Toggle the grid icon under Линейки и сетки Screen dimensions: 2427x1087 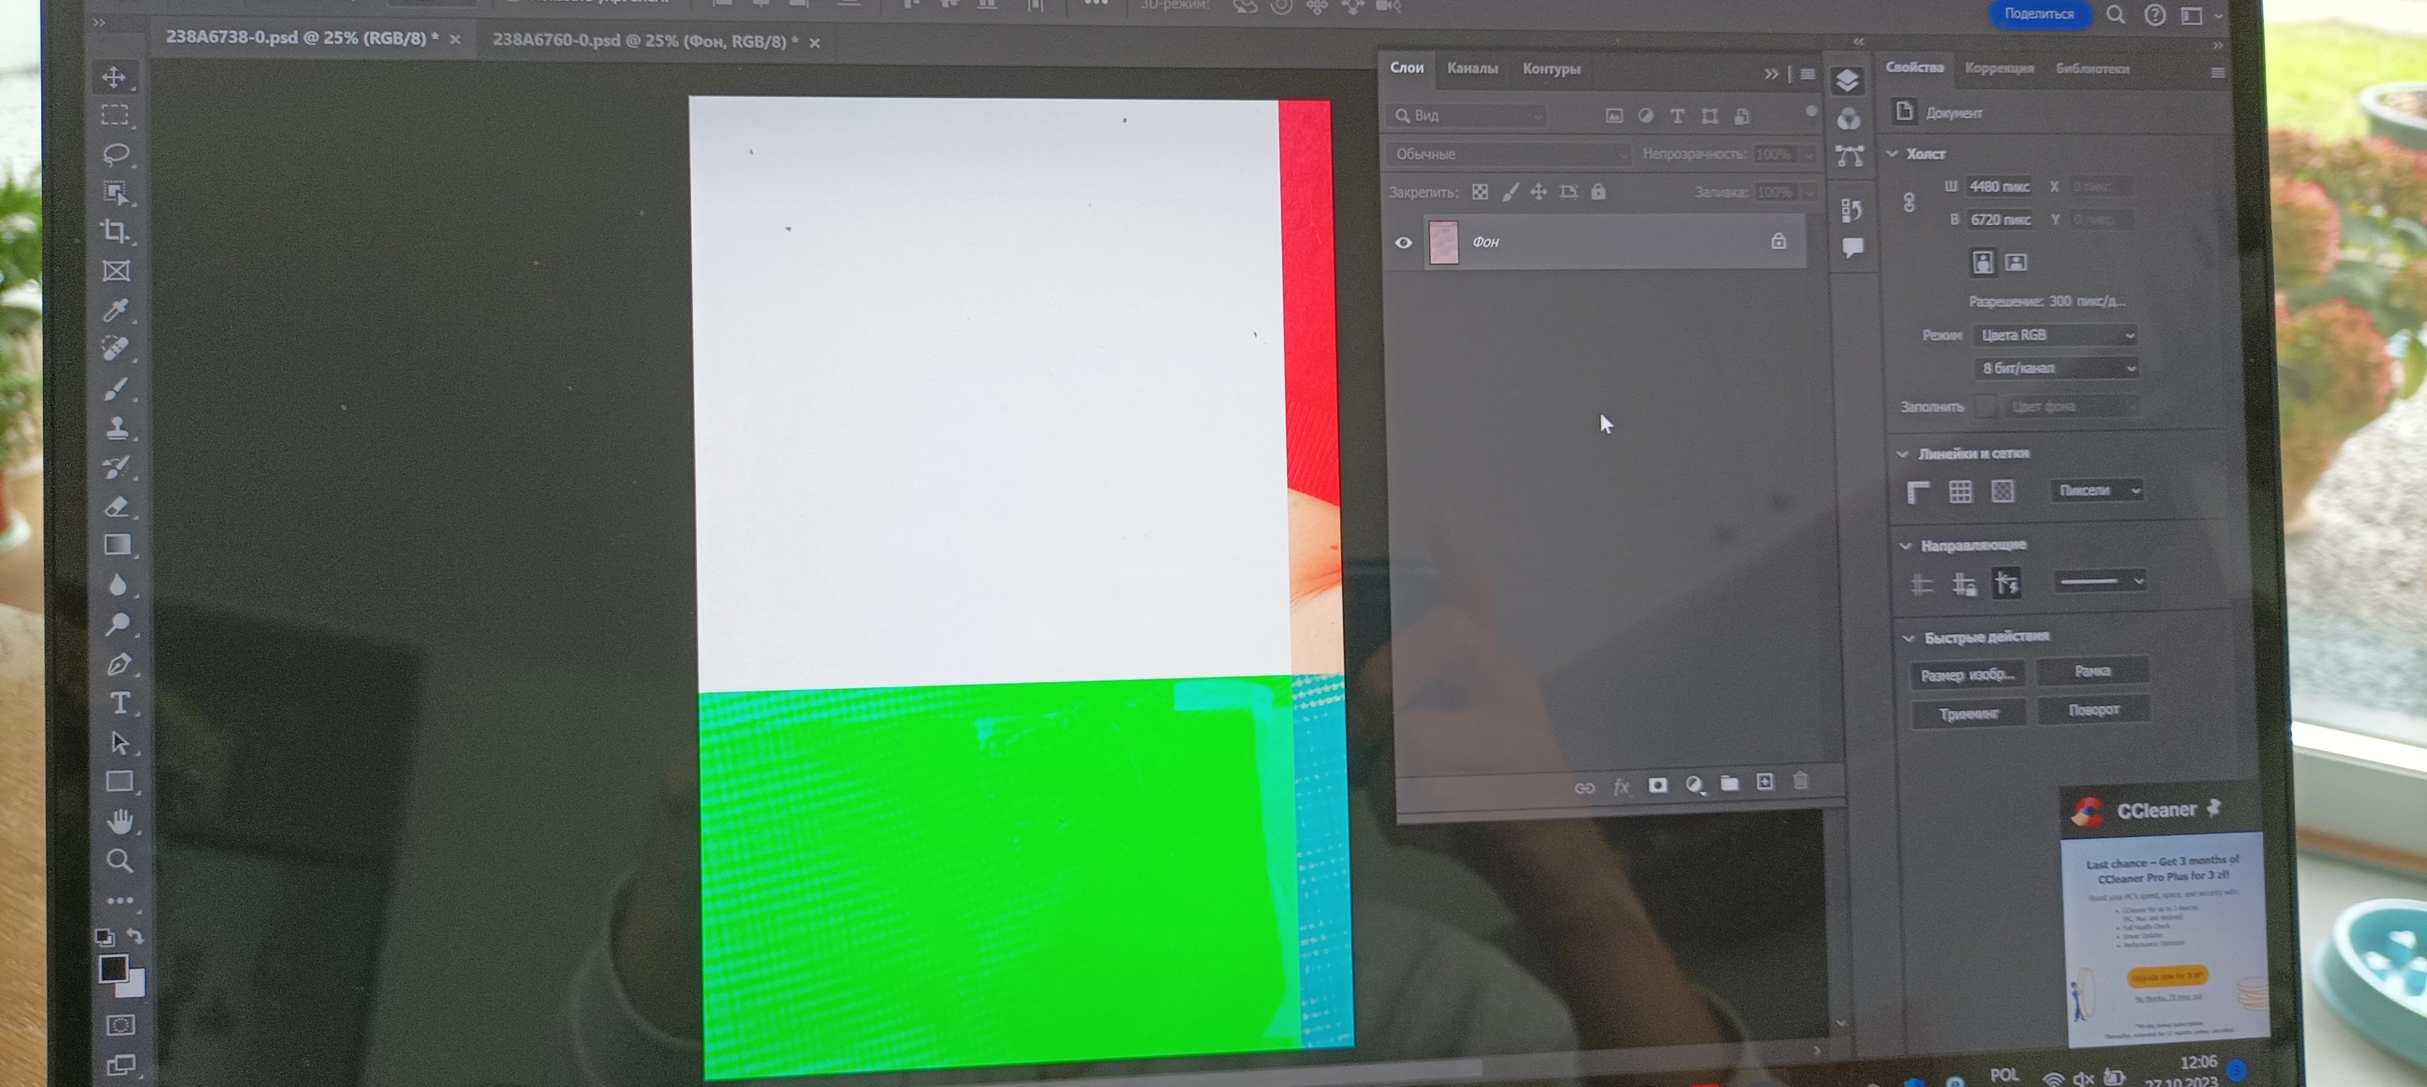[x=1960, y=491]
